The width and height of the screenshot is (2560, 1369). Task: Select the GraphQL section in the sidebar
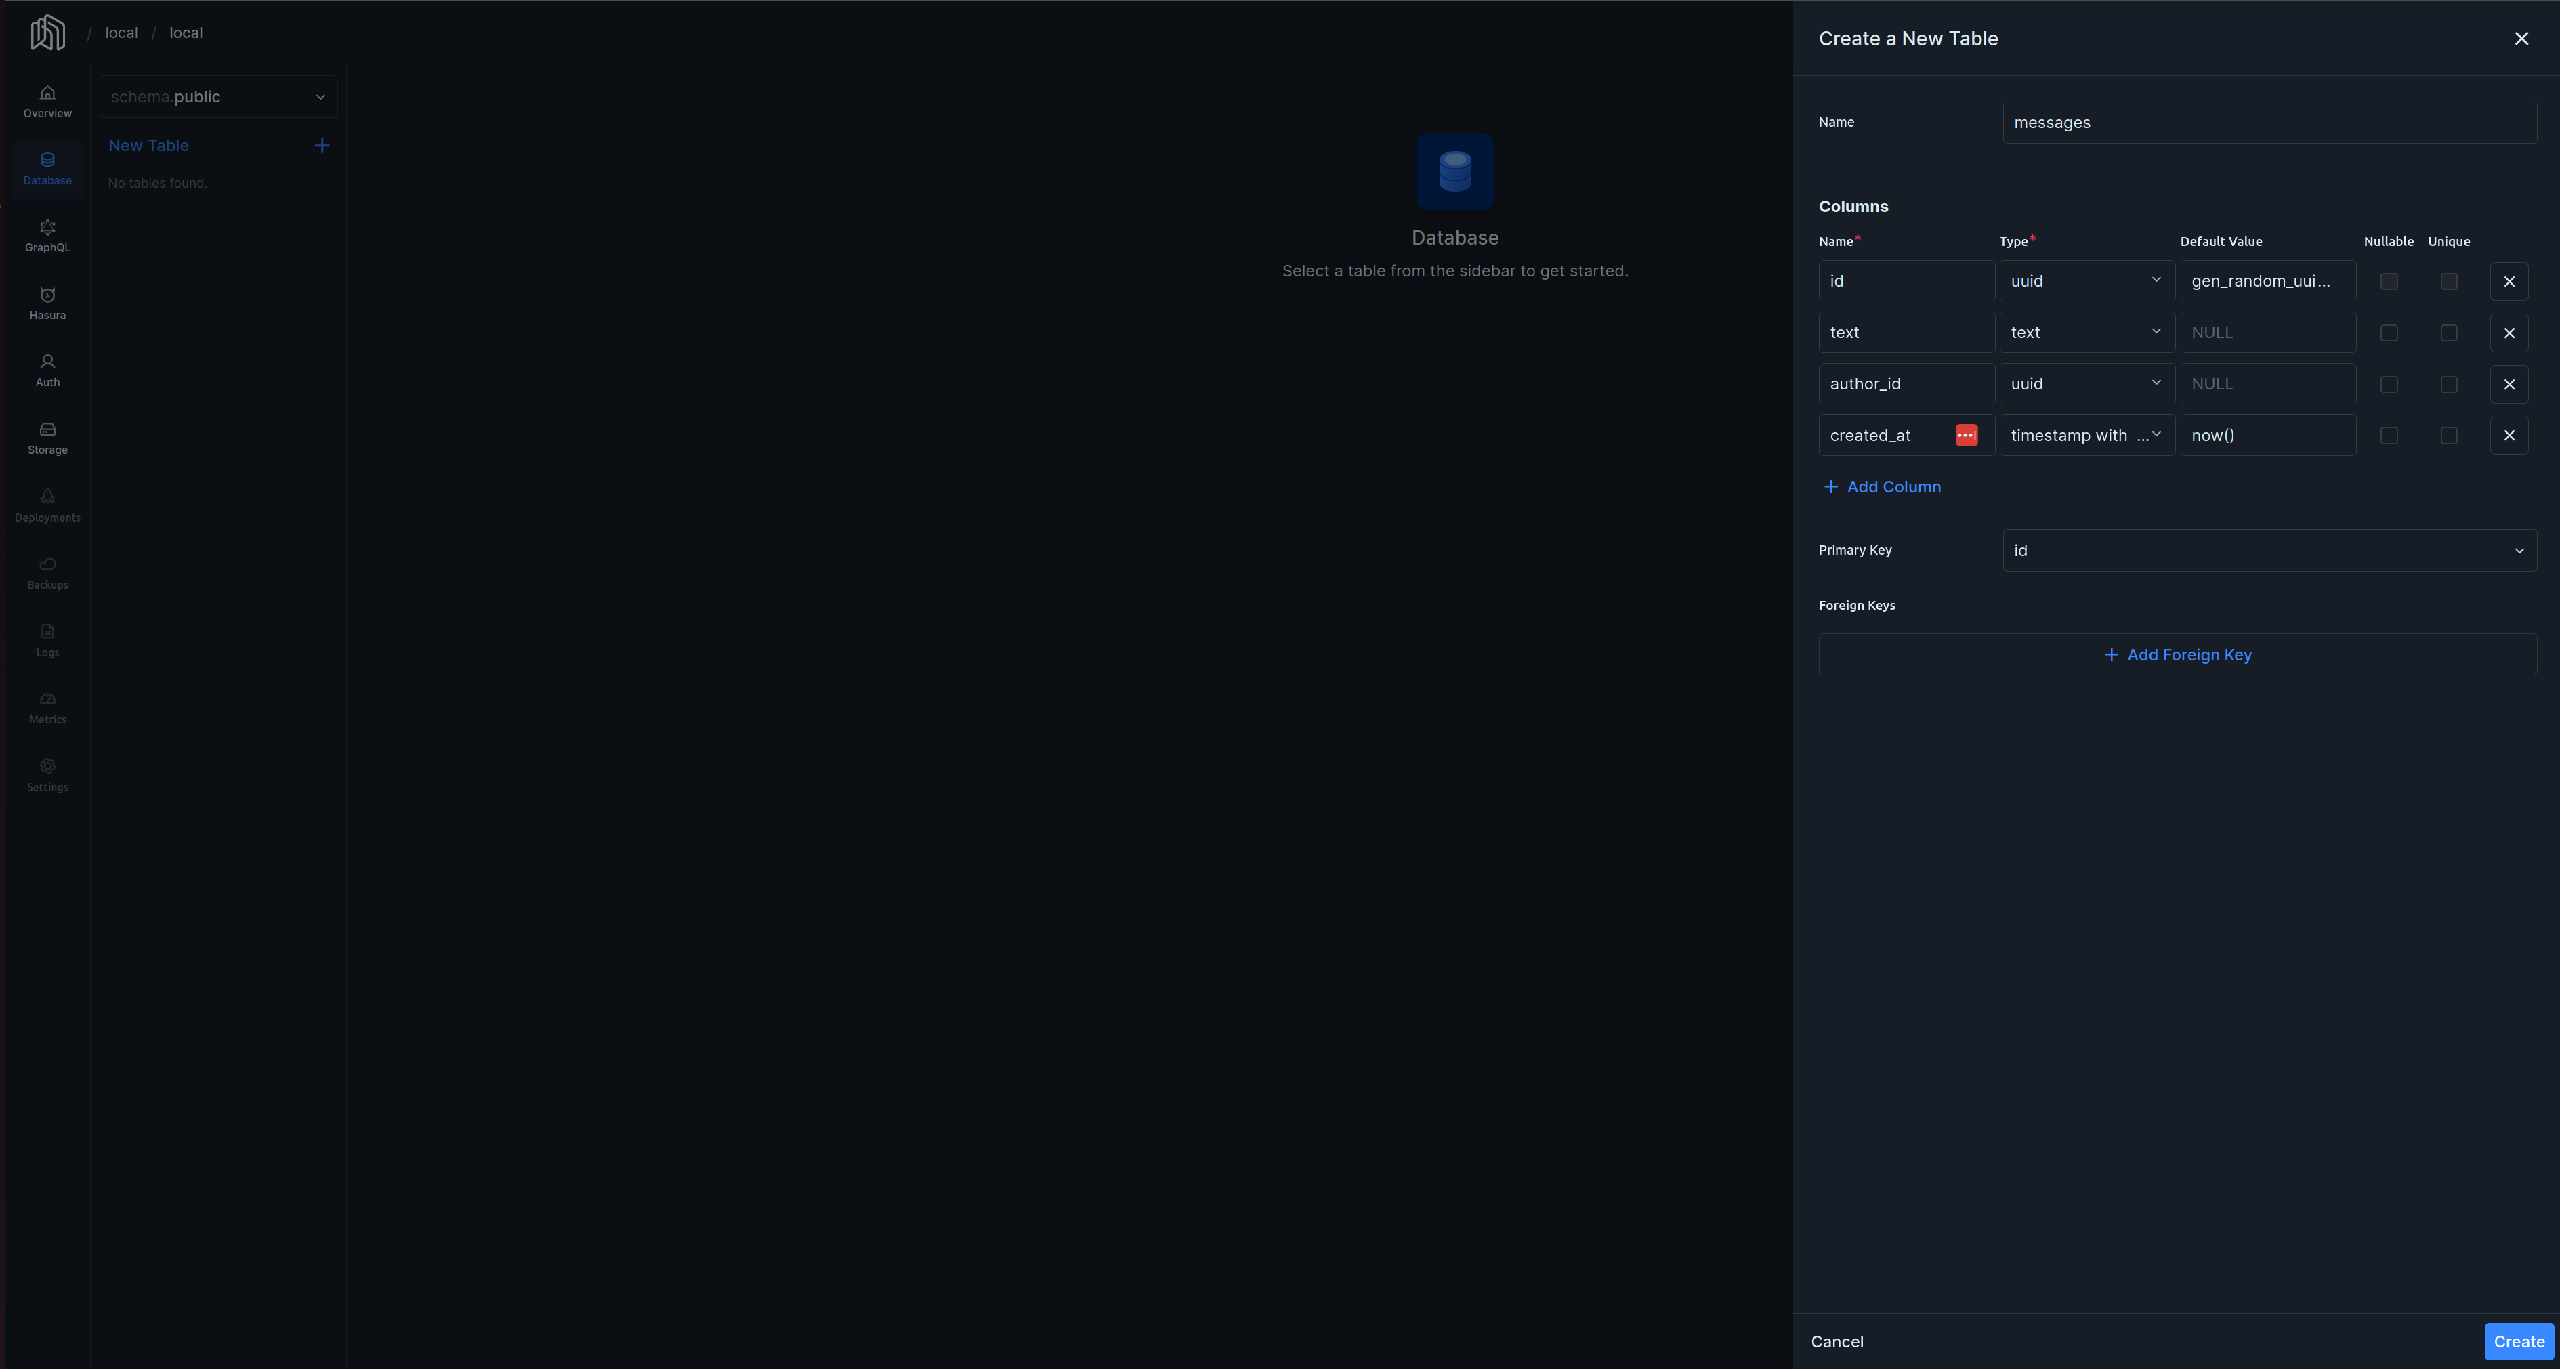(x=47, y=236)
